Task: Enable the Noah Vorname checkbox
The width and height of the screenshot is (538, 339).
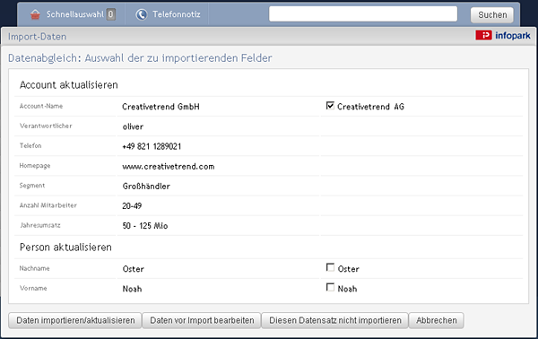Action: pyautogui.click(x=330, y=287)
